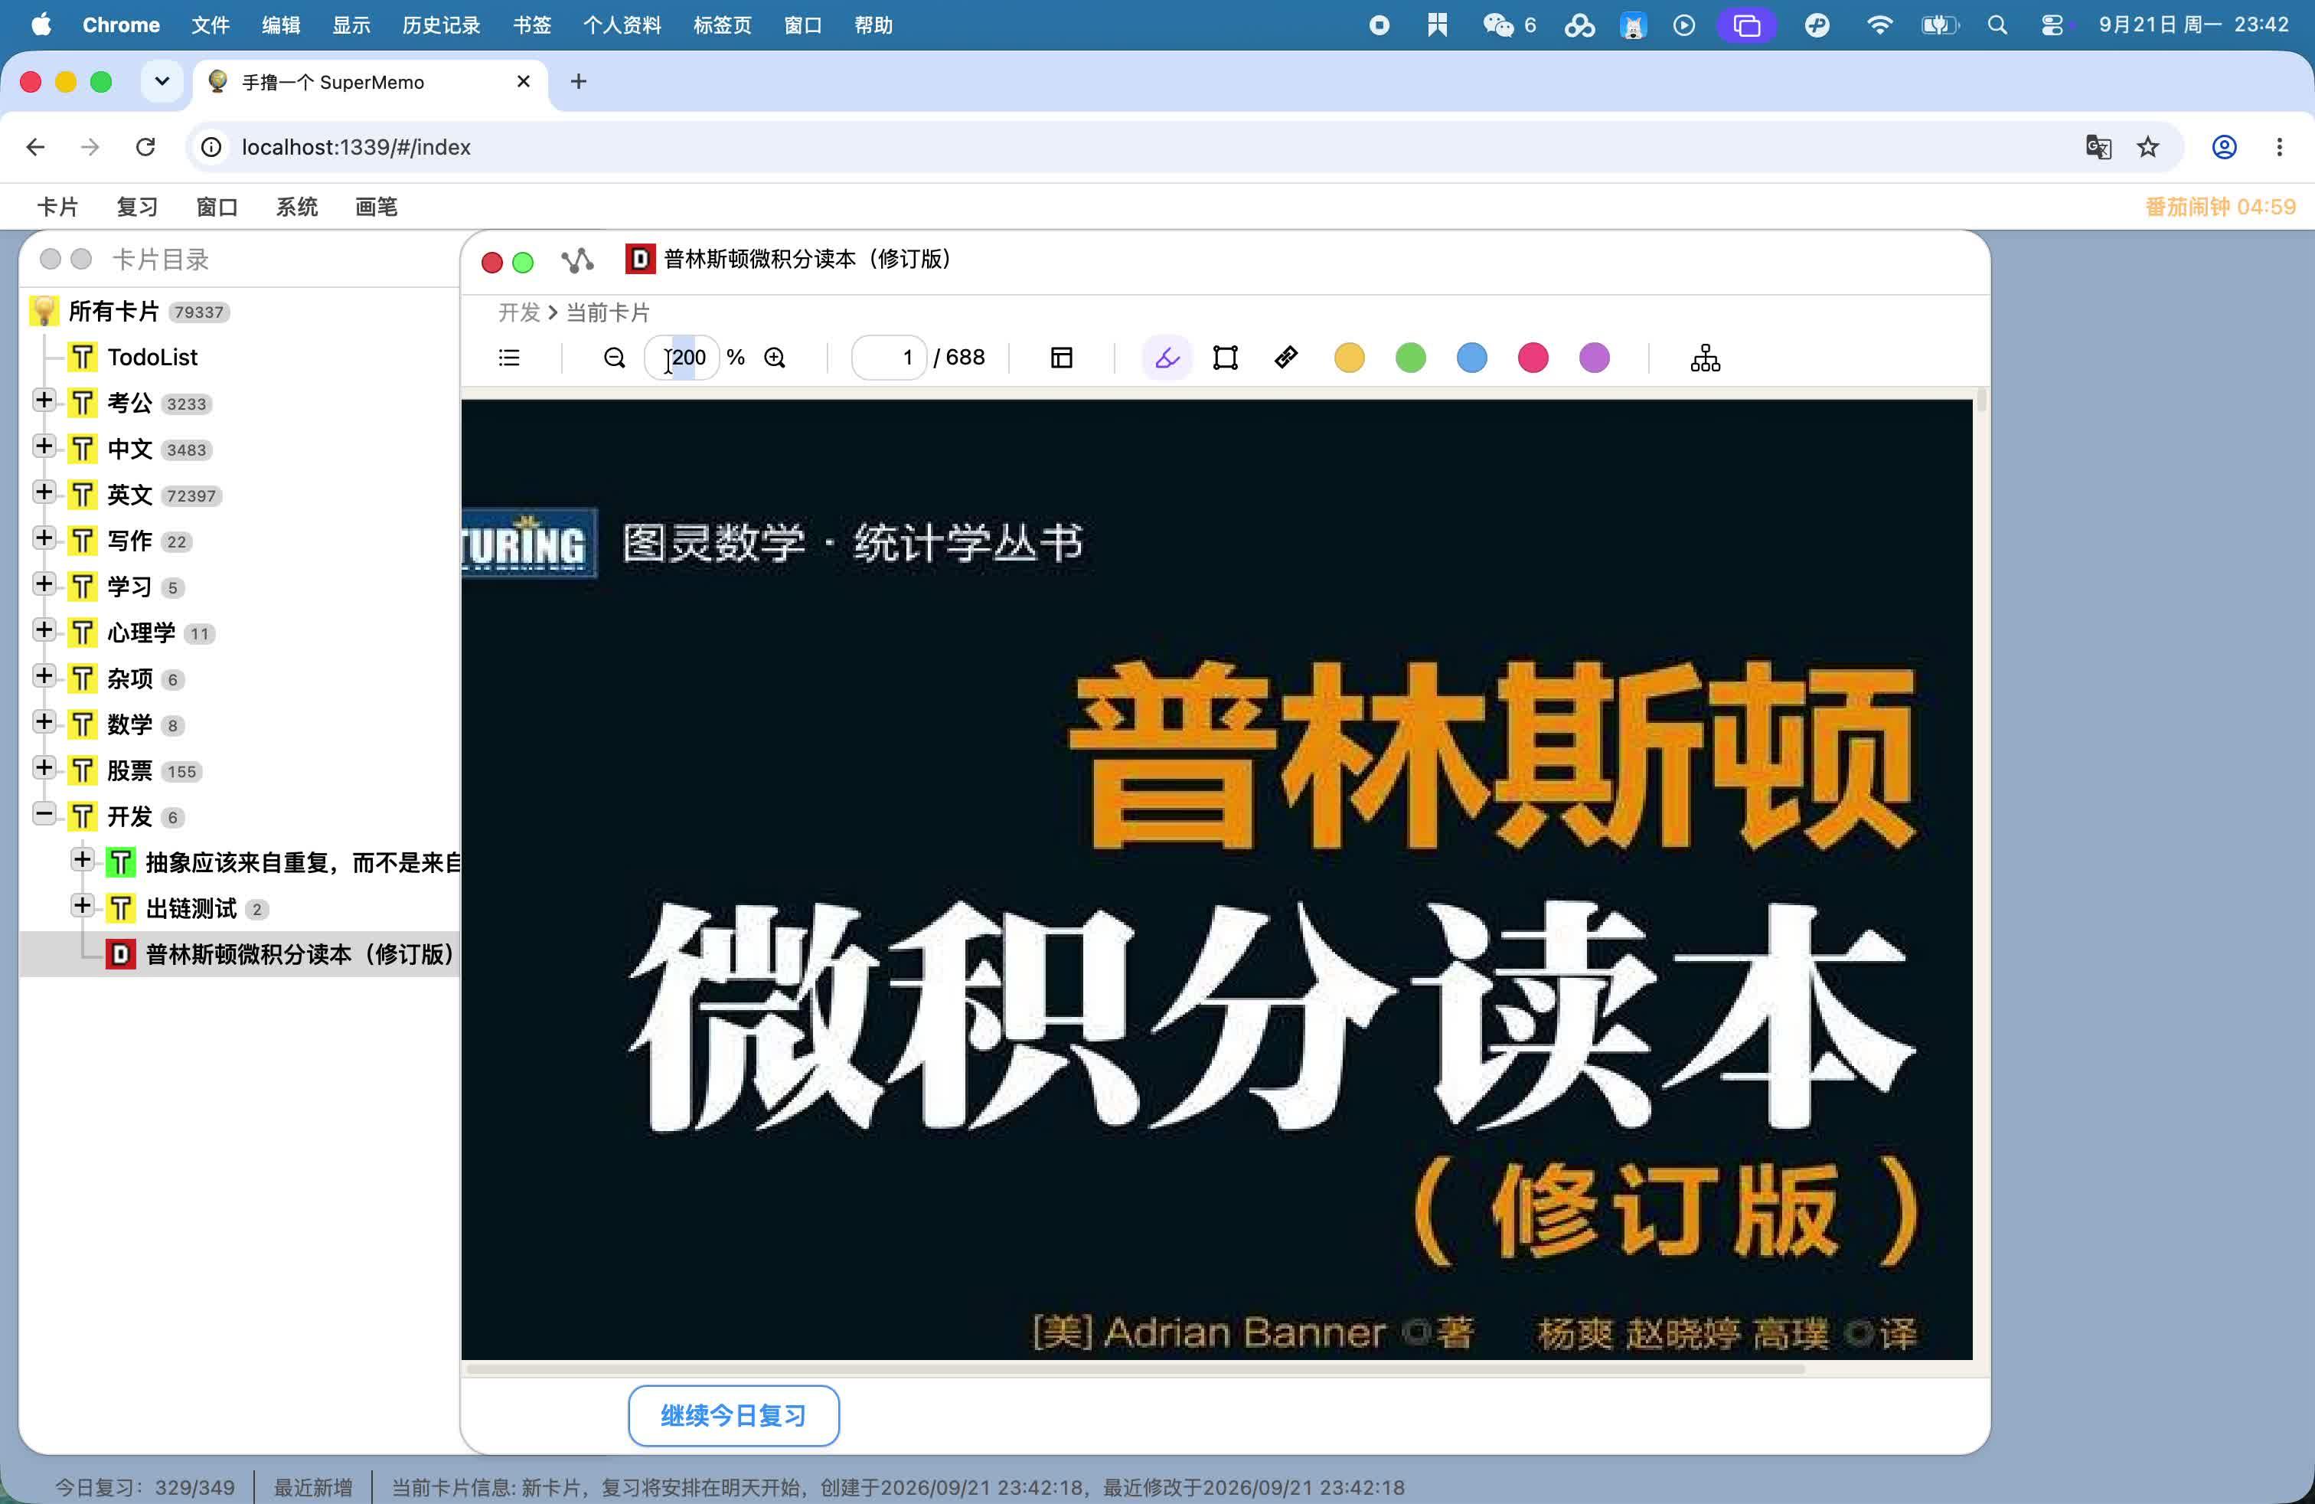Select the rectangle area selection tool

pyautogui.click(x=1226, y=358)
